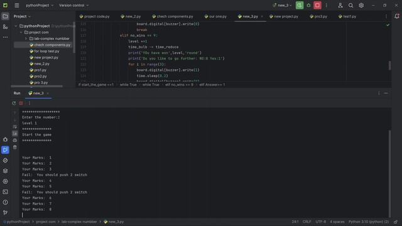Open the notifications bell icon
This screenshot has height=226, width=402.
(x=397, y=16)
